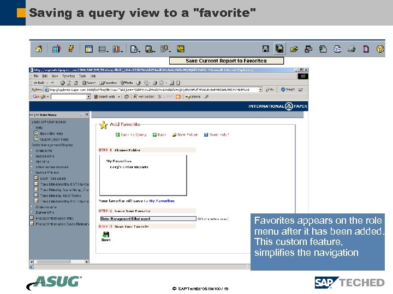Click the browser address URL field
This screenshot has width=393, height=294.
[153, 89]
